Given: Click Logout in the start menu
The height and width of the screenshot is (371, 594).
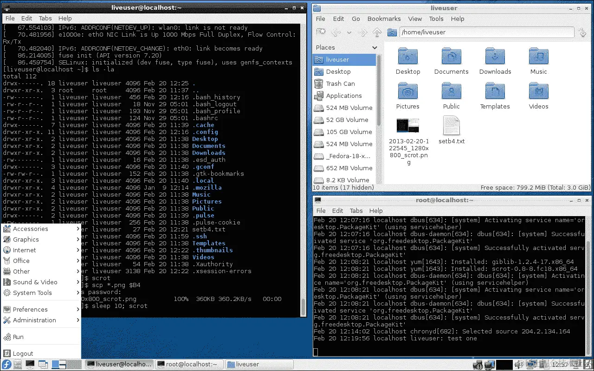Looking at the screenshot, I should coord(40,353).
